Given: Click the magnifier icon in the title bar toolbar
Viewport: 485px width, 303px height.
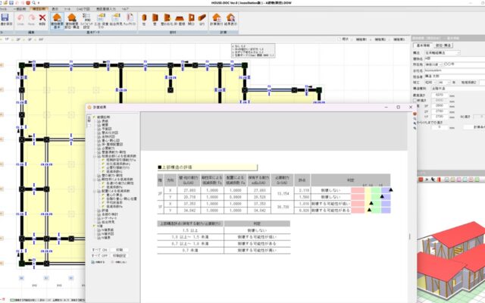Looking at the screenshot, I should pos(33,3).
